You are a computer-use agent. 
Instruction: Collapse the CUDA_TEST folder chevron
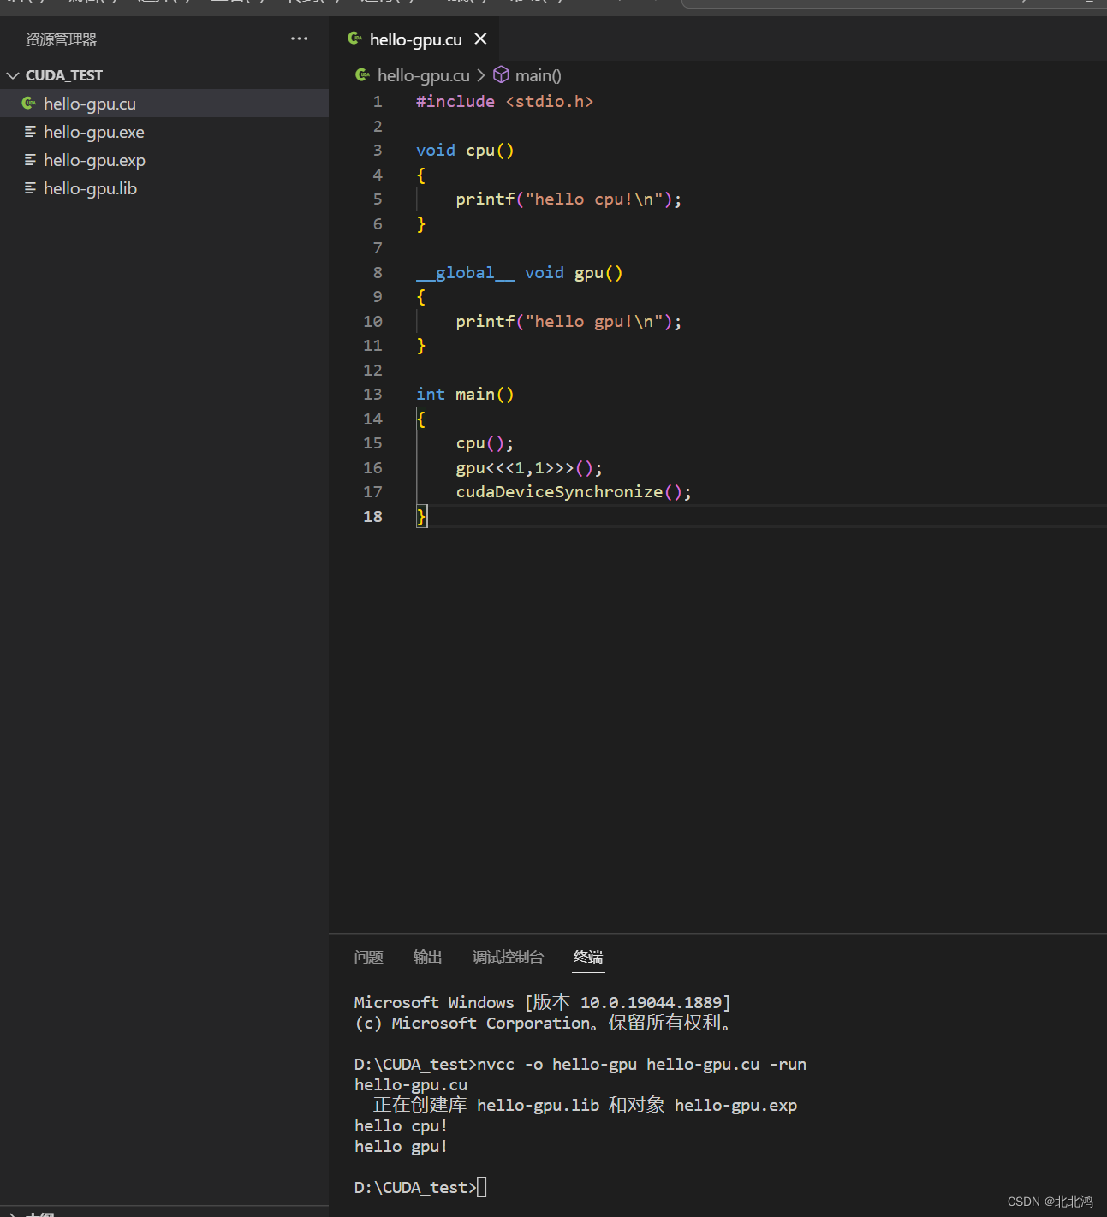pos(13,75)
